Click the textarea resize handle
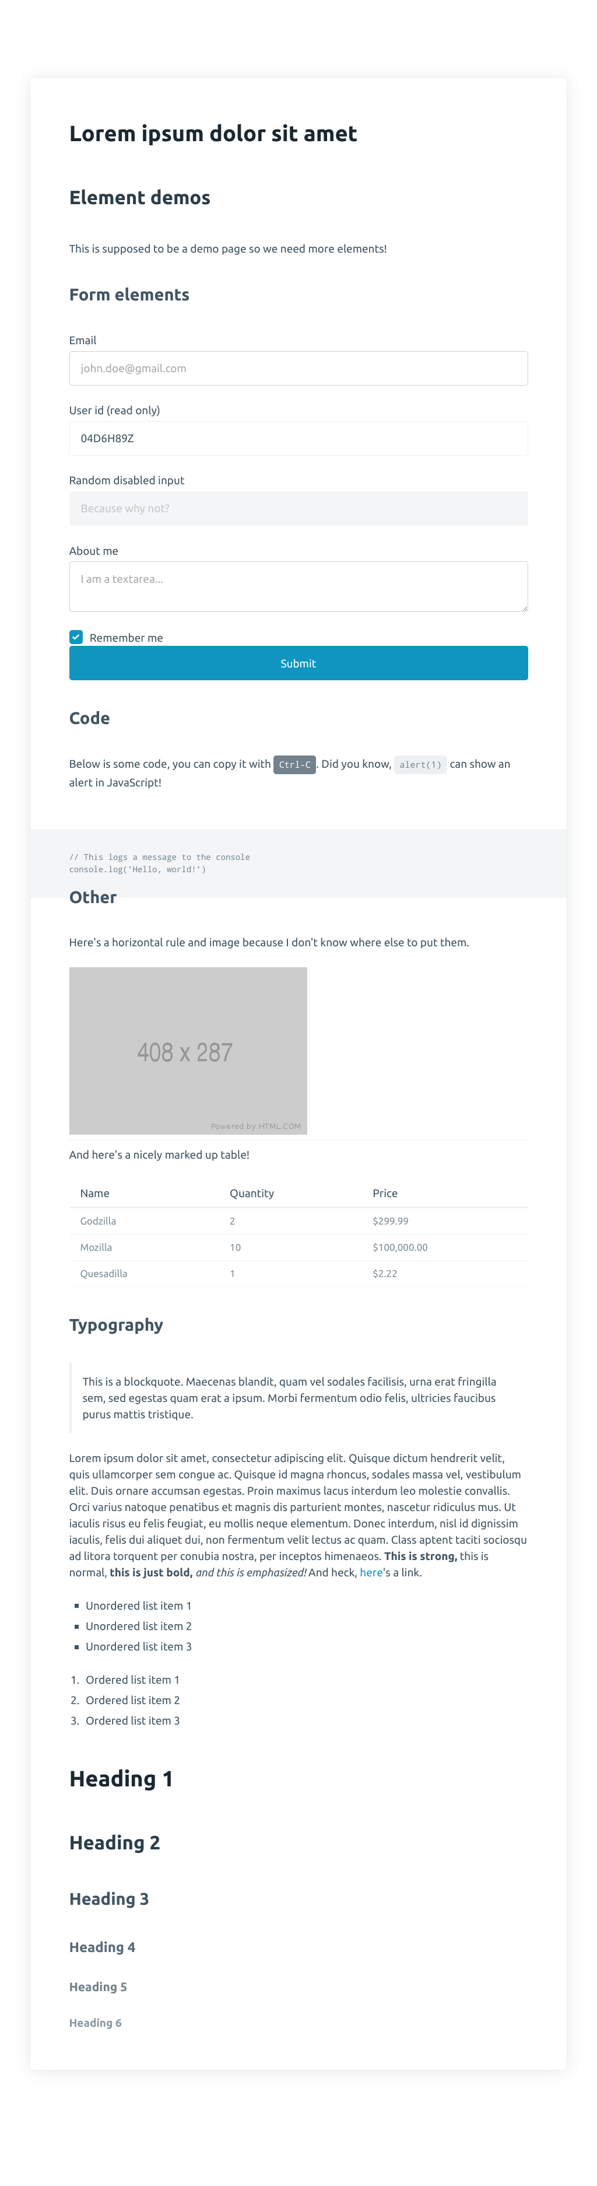 (524, 607)
